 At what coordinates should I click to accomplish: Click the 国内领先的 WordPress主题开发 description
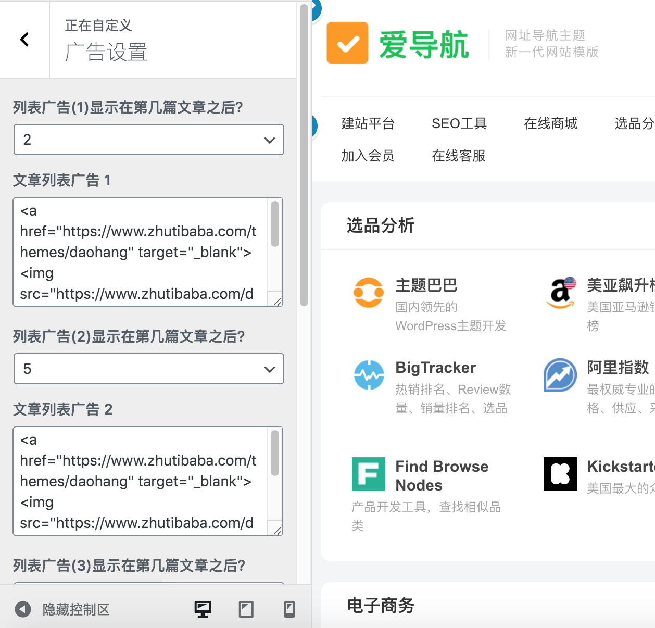(451, 317)
